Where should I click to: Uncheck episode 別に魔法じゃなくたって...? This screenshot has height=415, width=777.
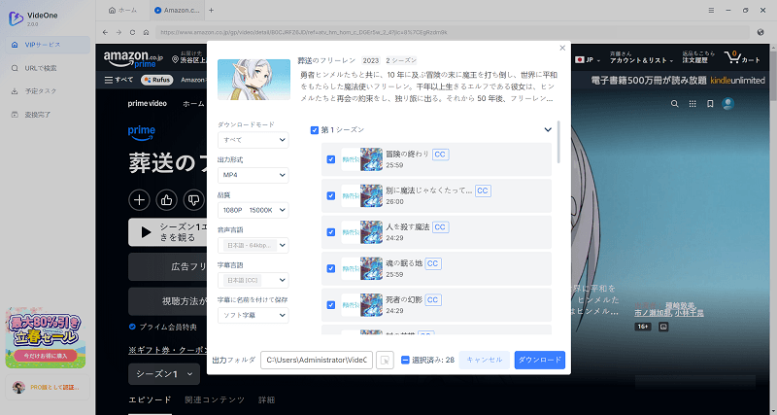click(x=331, y=196)
